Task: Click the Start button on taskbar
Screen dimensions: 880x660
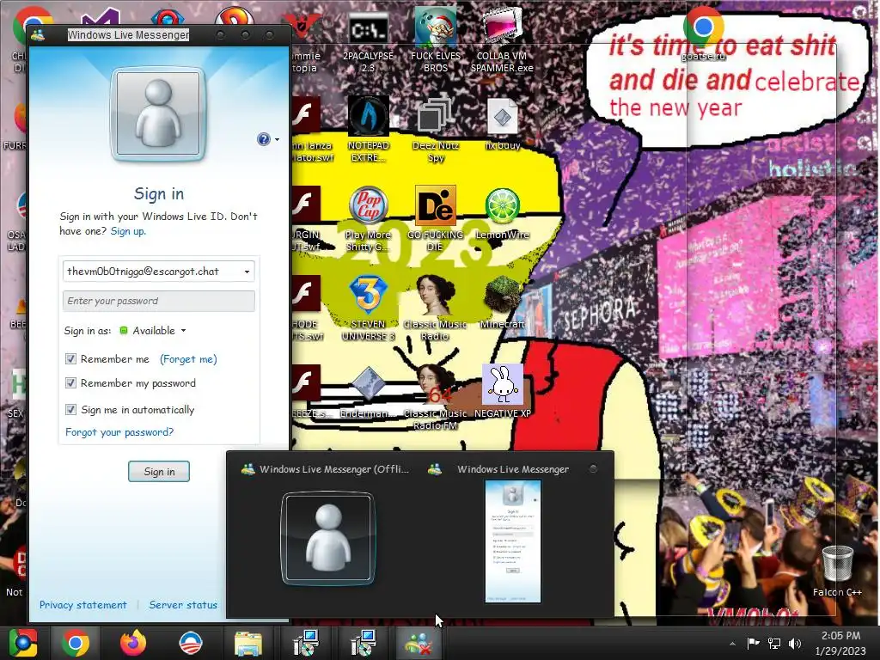Action: pyautogui.click(x=22, y=643)
